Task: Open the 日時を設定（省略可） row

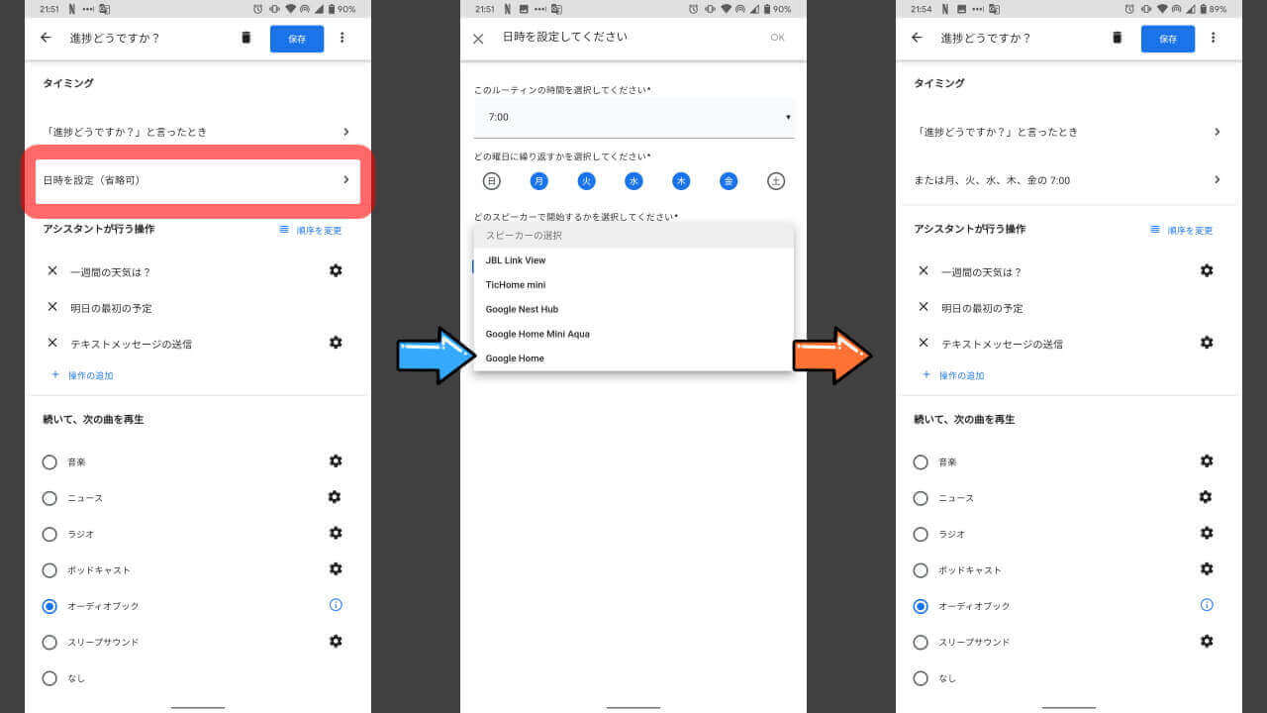Action: click(197, 180)
